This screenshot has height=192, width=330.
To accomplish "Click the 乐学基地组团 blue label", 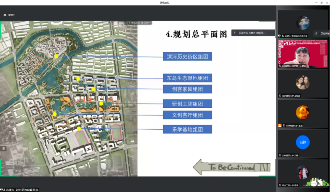I will point(187,129).
